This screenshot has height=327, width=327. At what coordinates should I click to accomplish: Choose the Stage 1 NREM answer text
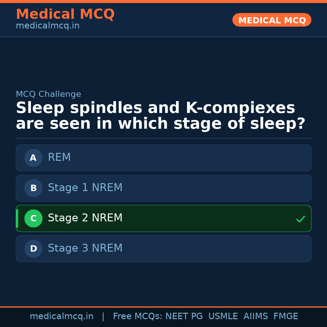click(85, 188)
